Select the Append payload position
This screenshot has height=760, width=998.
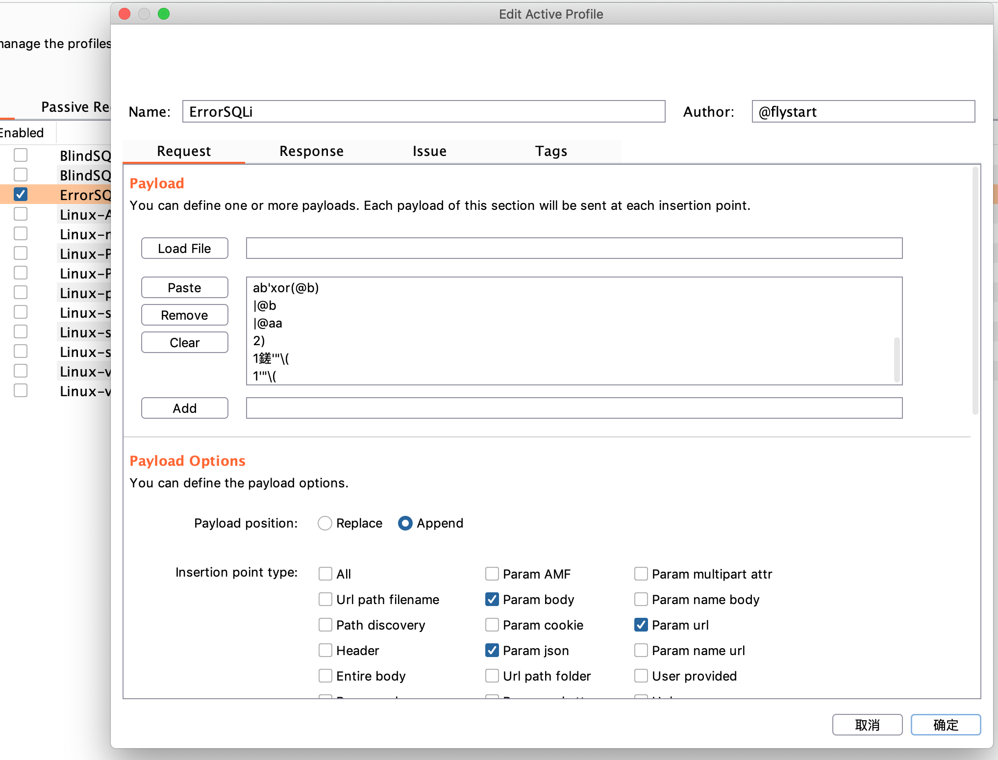pos(405,523)
